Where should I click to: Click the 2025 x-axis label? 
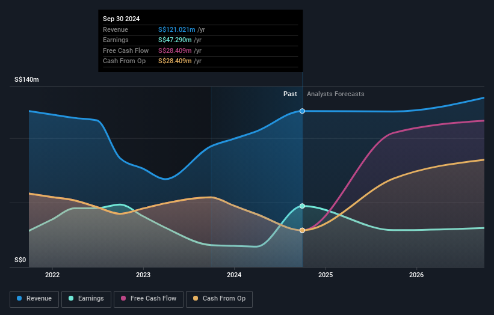tap(326, 275)
